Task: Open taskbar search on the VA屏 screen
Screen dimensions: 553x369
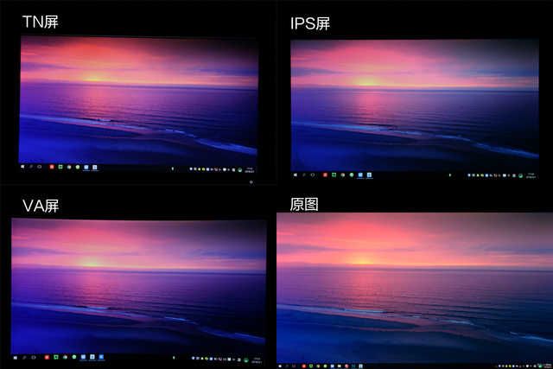Action: (24, 358)
